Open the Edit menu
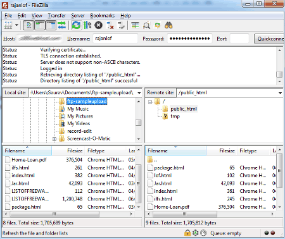Screen dimensions: 285x239 pyautogui.click(x=22, y=16)
